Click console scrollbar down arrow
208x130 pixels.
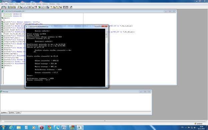coord(106,86)
